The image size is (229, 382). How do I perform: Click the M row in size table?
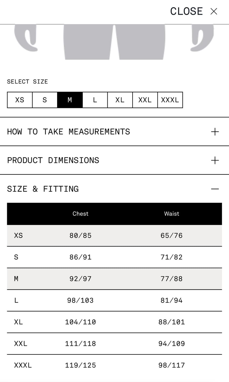coord(114,279)
